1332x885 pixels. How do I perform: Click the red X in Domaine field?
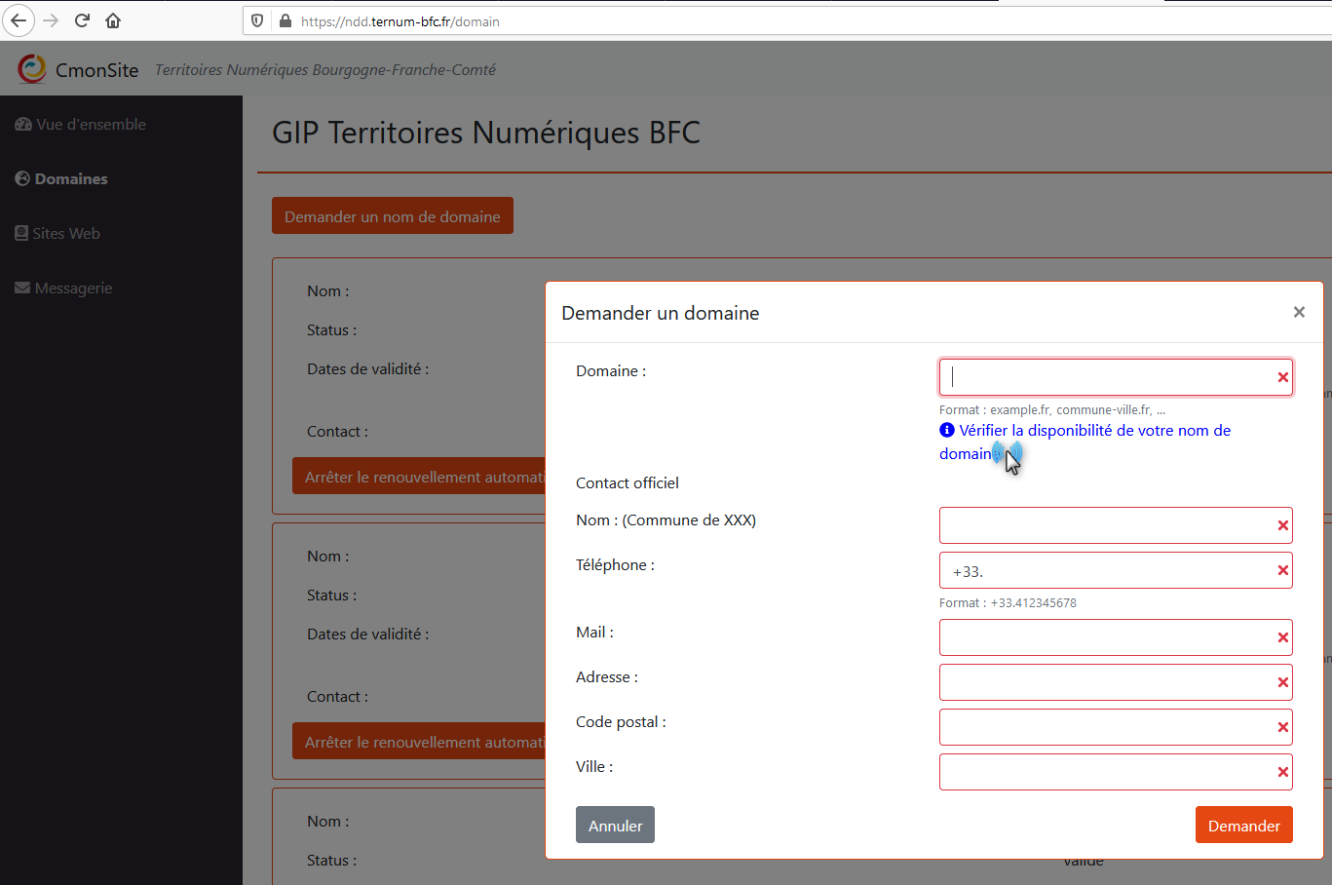(x=1282, y=377)
